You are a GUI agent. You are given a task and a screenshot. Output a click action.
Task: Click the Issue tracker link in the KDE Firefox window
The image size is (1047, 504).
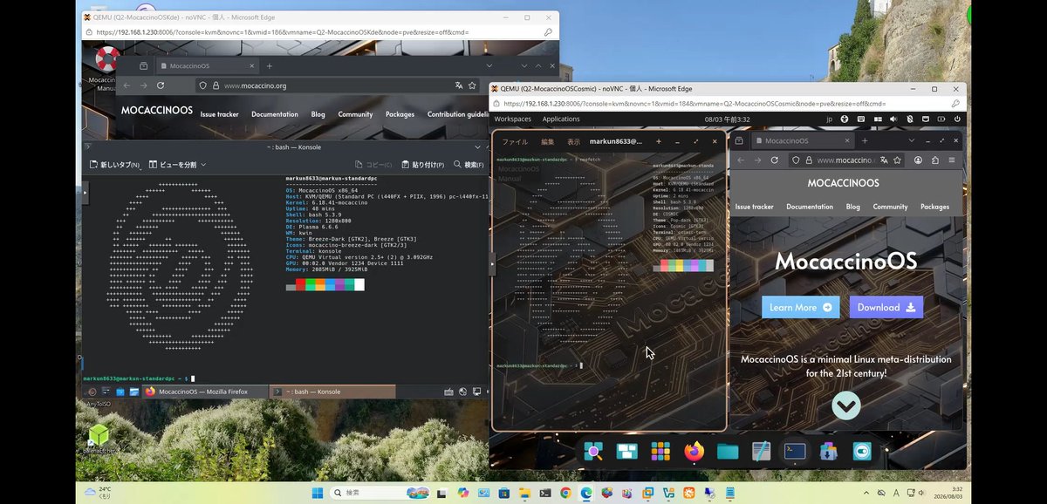click(219, 114)
